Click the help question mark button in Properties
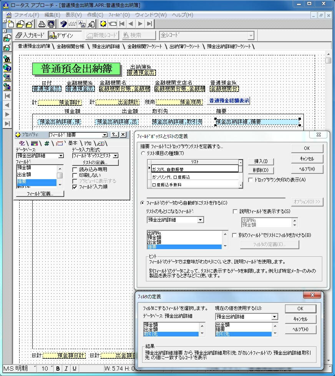The image size is (335, 376). pos(114,135)
